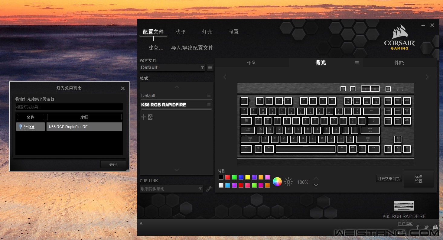
Task: Open the Facebook icon
Action: pos(418,227)
